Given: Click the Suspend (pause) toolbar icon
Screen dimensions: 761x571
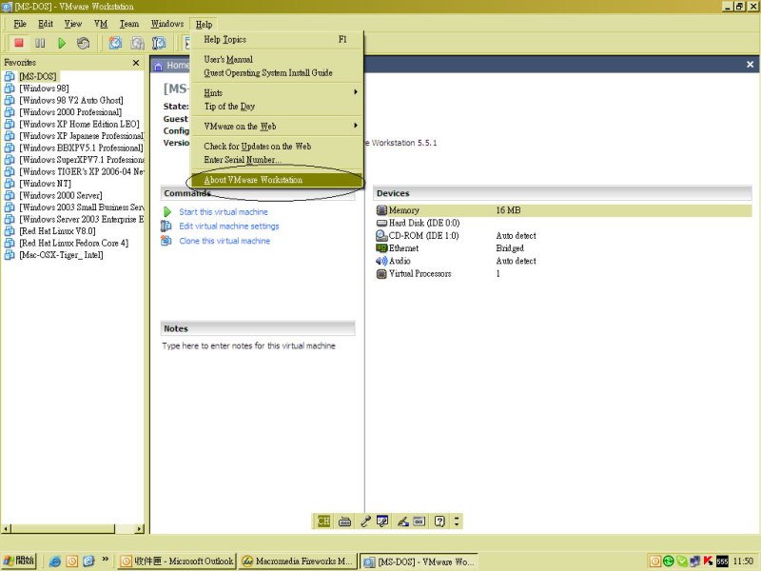Looking at the screenshot, I should pos(40,43).
